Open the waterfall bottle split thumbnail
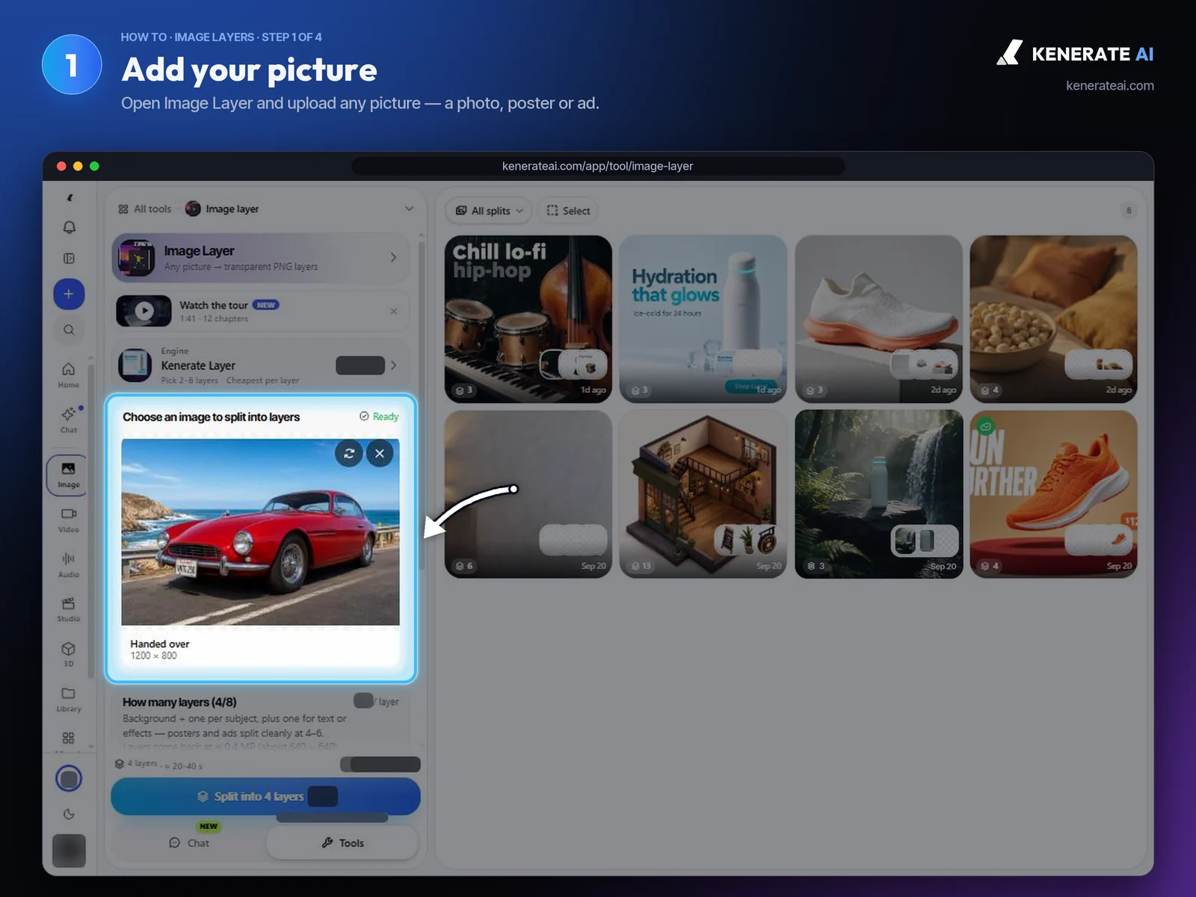The image size is (1196, 897). [878, 494]
